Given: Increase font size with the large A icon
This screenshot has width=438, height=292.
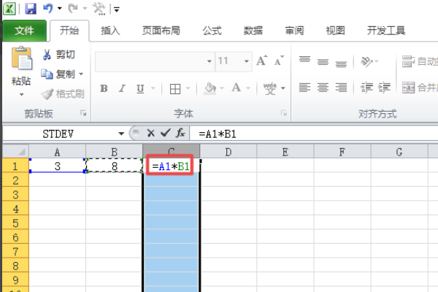Looking at the screenshot, I should 262,61.
